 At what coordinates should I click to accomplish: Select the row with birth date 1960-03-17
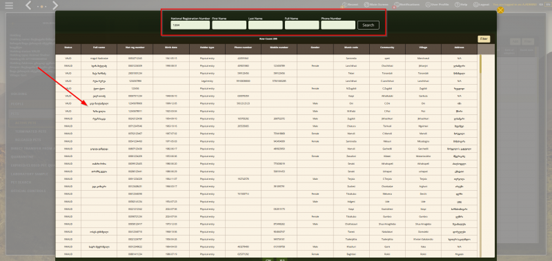click(266, 186)
